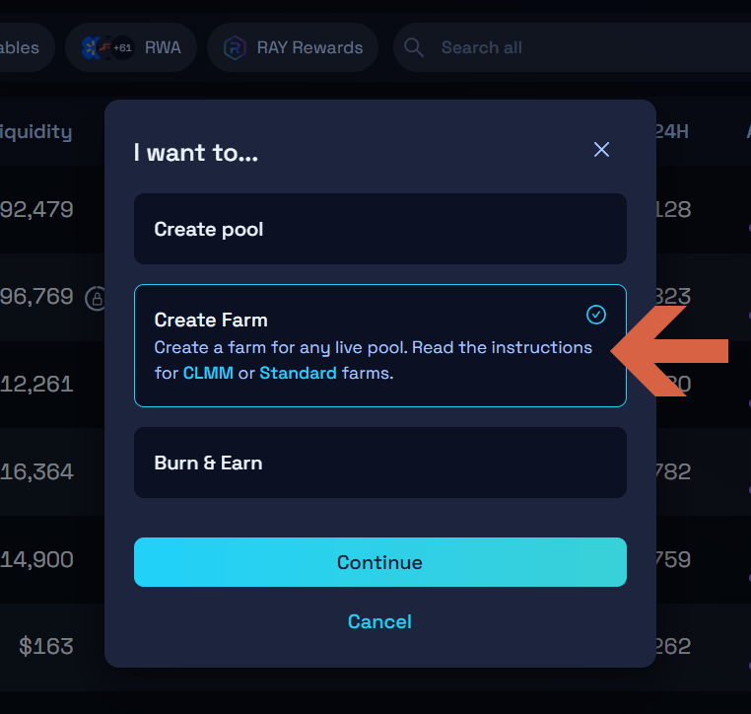Viewport: 751px width, 714px height.
Task: Click the +61 token count badge
Action: click(x=123, y=47)
